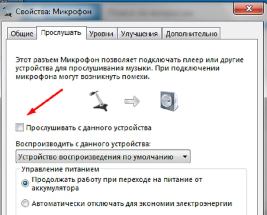Select the Прослушать tab
Image resolution: width=267 pixels, height=215 pixels.
tap(61, 33)
